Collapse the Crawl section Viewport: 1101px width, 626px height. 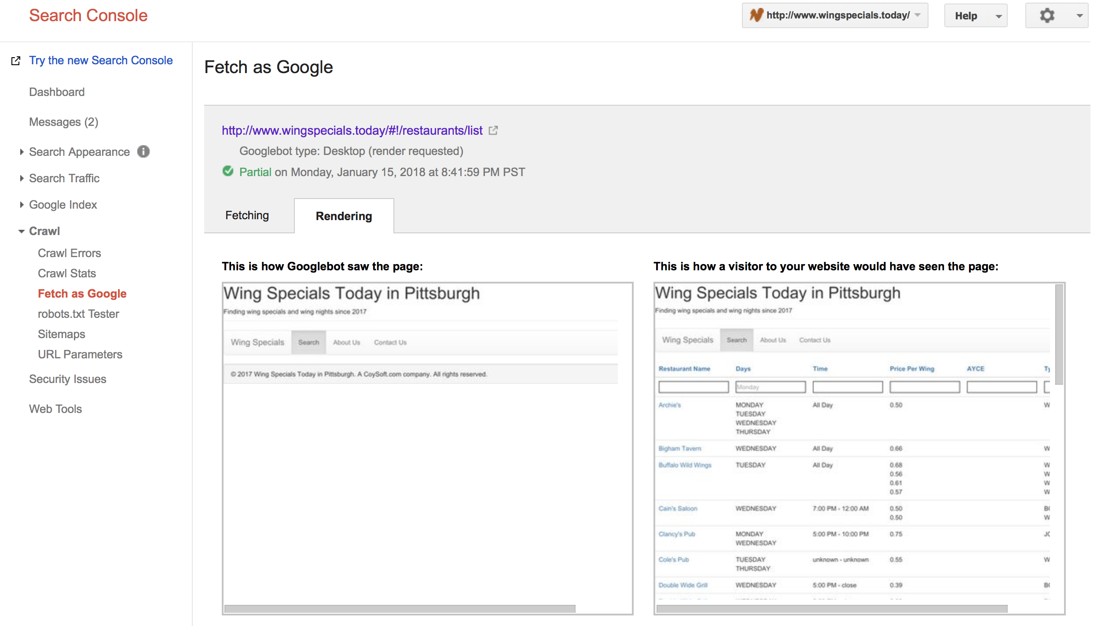[x=44, y=231]
